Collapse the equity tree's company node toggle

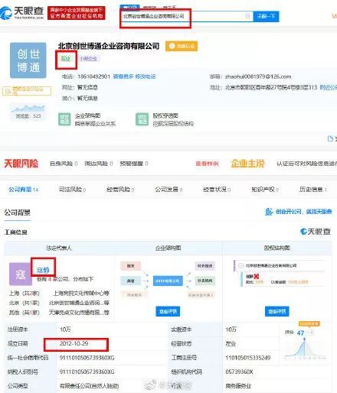pyautogui.click(x=240, y=266)
